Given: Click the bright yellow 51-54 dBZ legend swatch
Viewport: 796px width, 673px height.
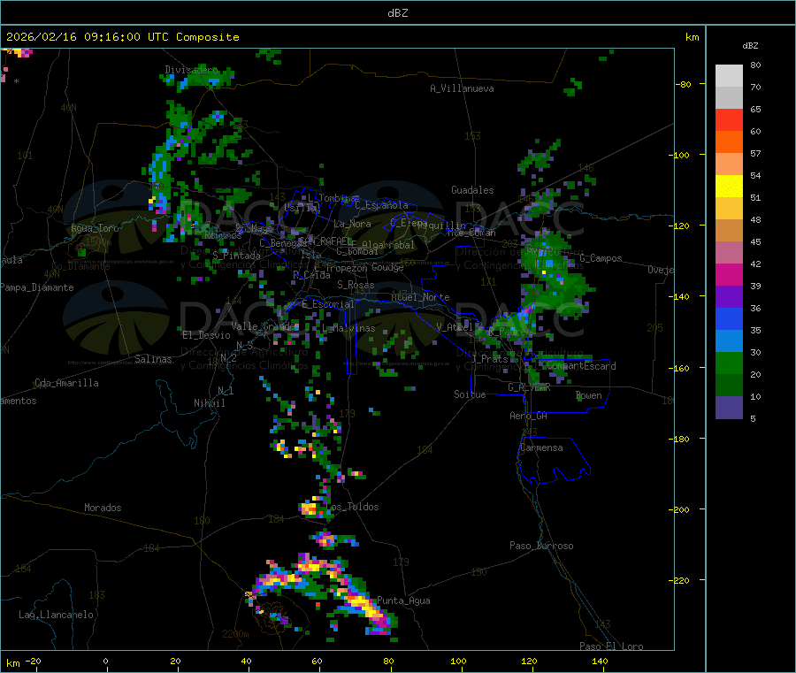Looking at the screenshot, I should point(729,187).
